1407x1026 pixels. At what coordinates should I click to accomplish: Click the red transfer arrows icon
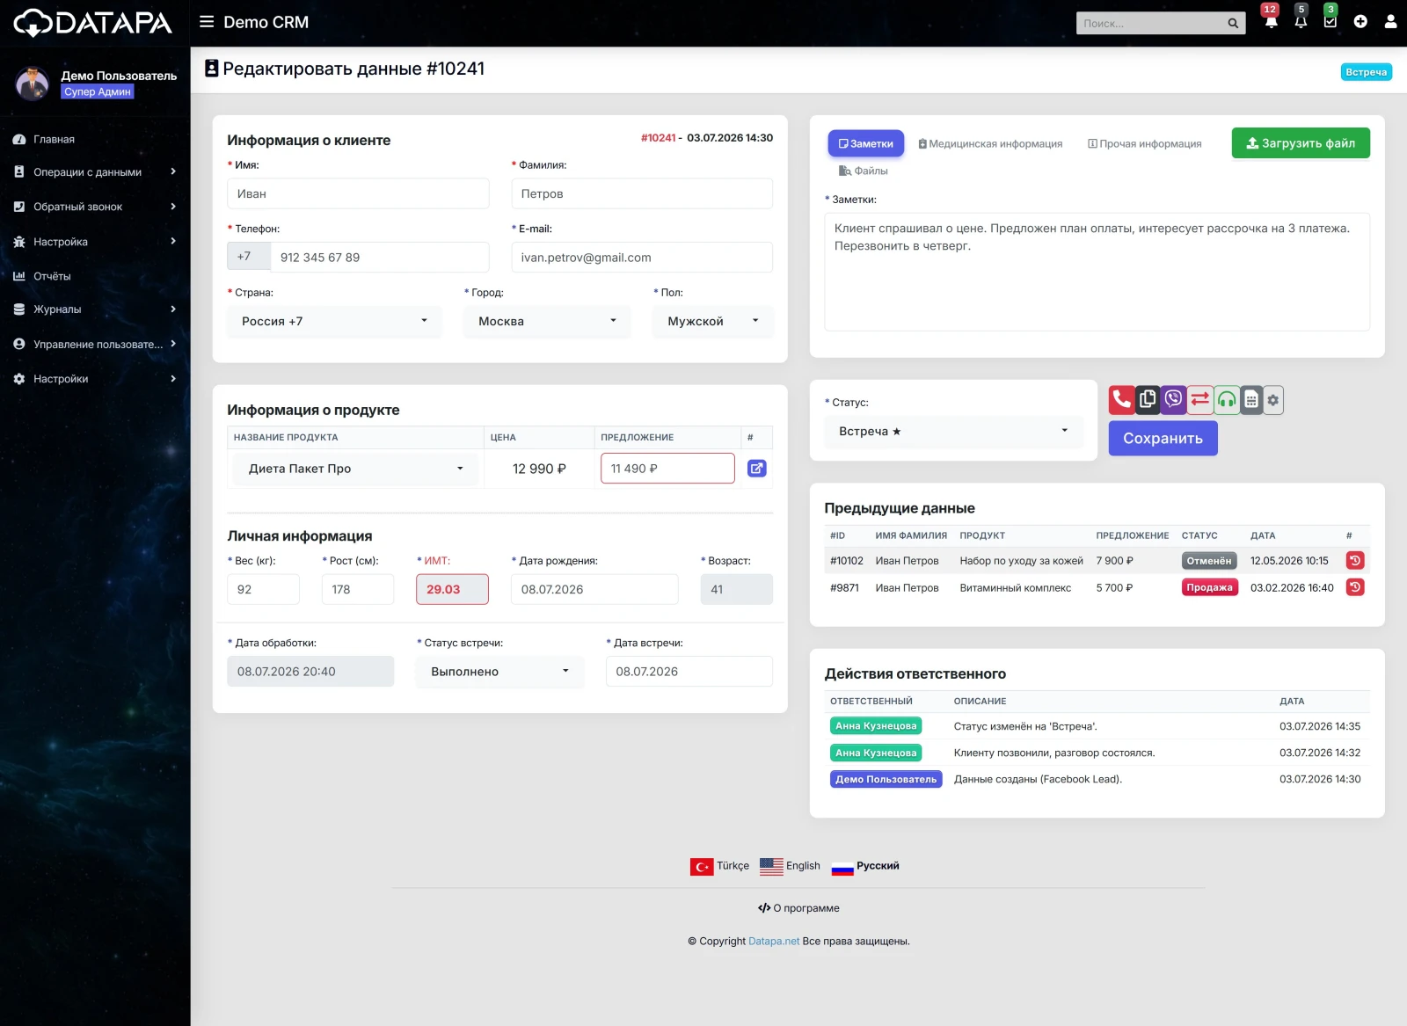coord(1200,400)
